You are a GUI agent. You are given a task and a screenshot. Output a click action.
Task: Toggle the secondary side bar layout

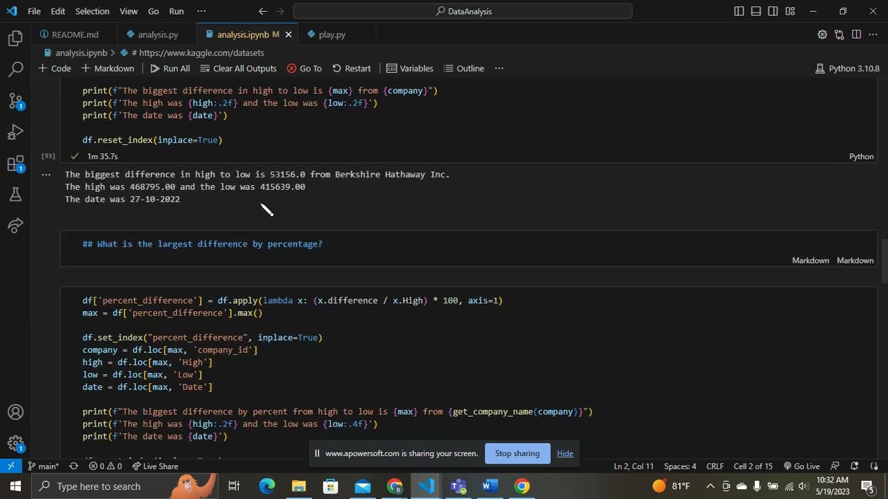tap(773, 11)
